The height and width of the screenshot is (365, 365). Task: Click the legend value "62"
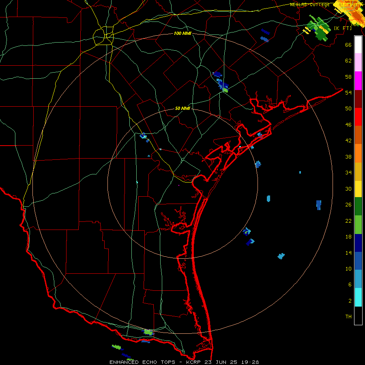(348, 60)
